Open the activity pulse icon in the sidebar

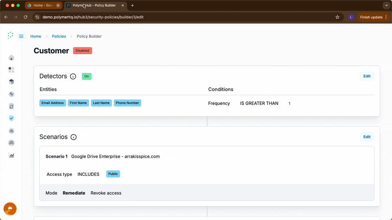point(11,94)
